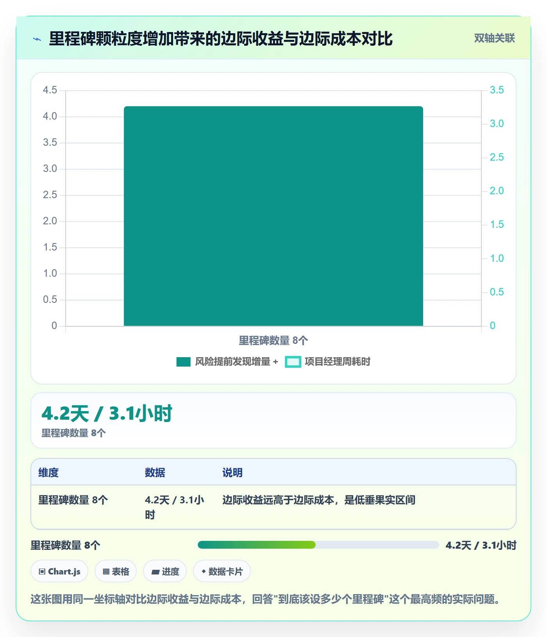
Task: Open the Chart.js chip
Action: click(59, 571)
